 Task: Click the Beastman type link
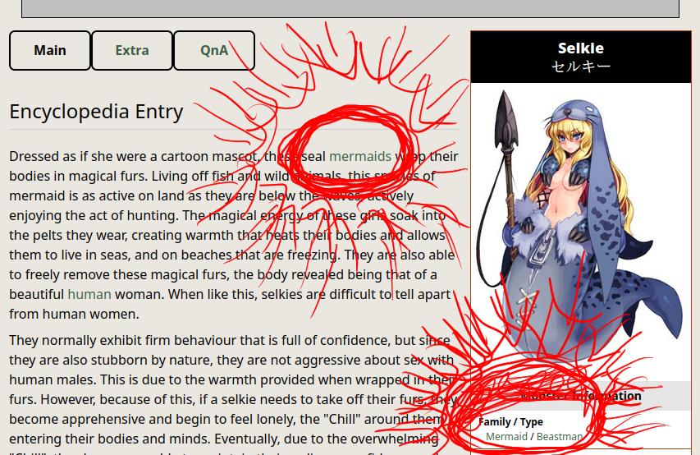click(560, 437)
